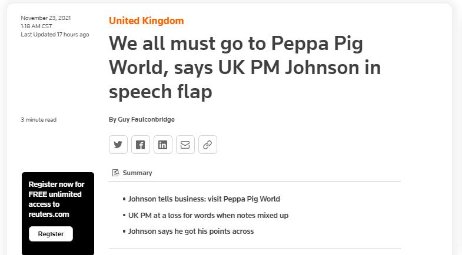This screenshot has width=462, height=255.
Task: Click the 3 minute read label
Action: click(x=39, y=120)
